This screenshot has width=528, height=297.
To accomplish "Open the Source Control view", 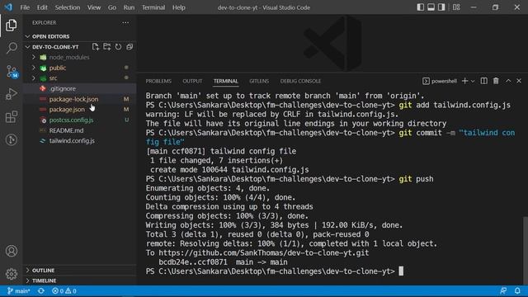I will pos(12,72).
